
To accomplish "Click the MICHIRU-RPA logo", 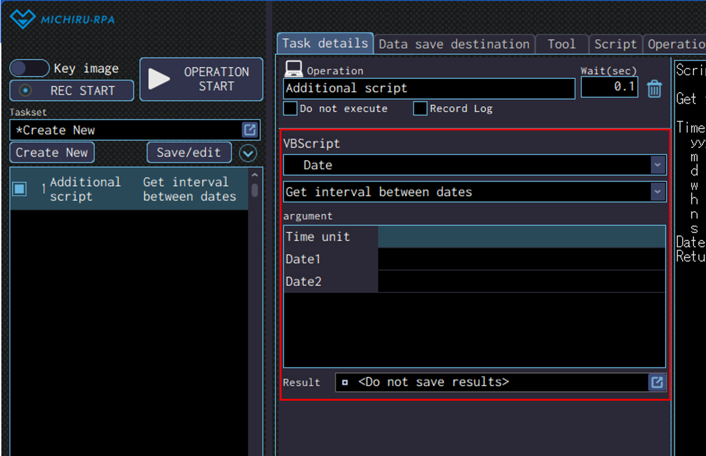I will [x=62, y=19].
